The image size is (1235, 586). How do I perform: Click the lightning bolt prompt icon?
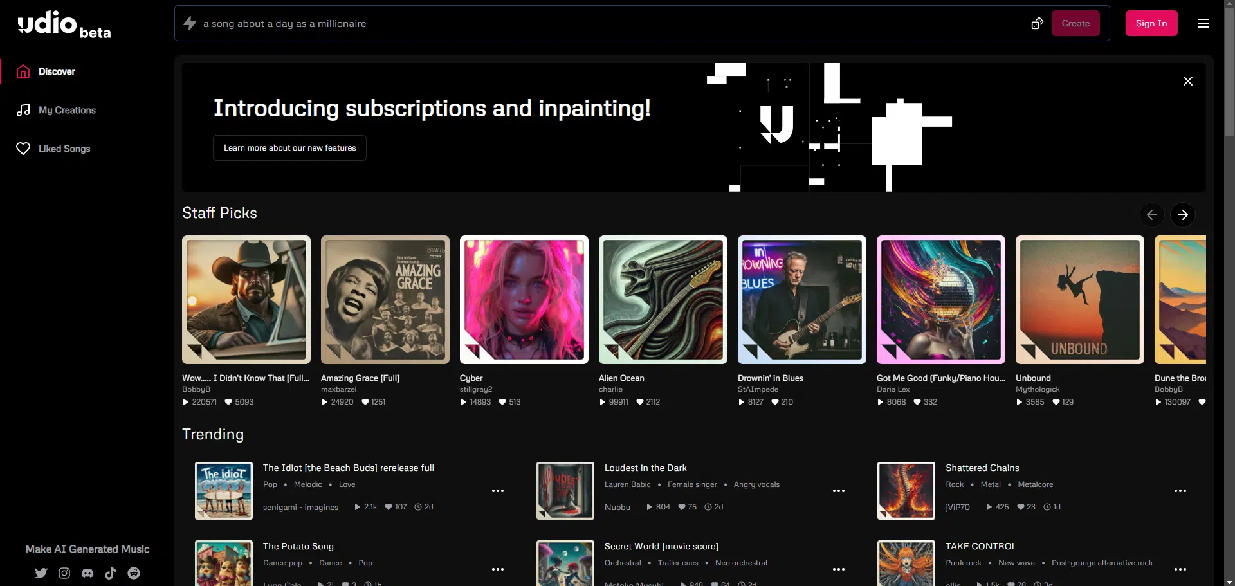[x=190, y=24]
